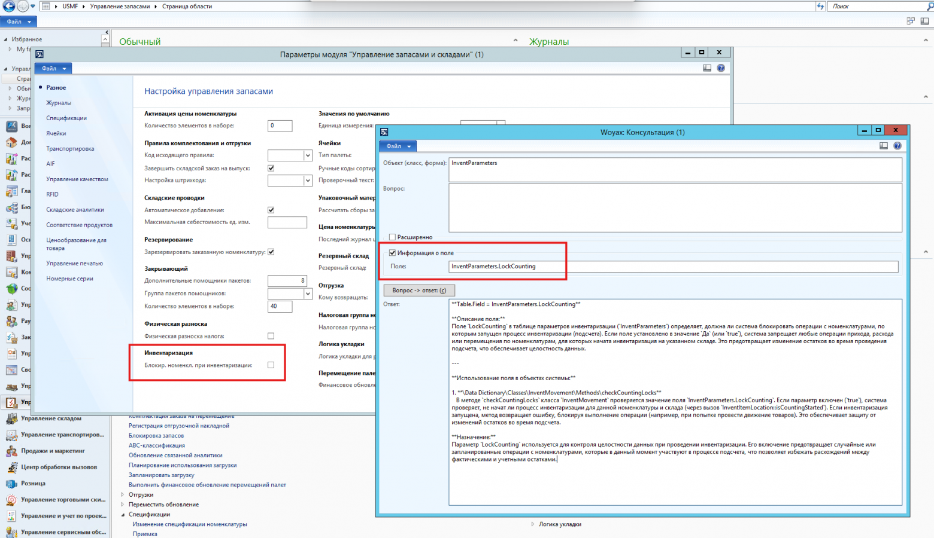Click the Woyax window system icon
This screenshot has width=934, height=538.
[x=384, y=132]
